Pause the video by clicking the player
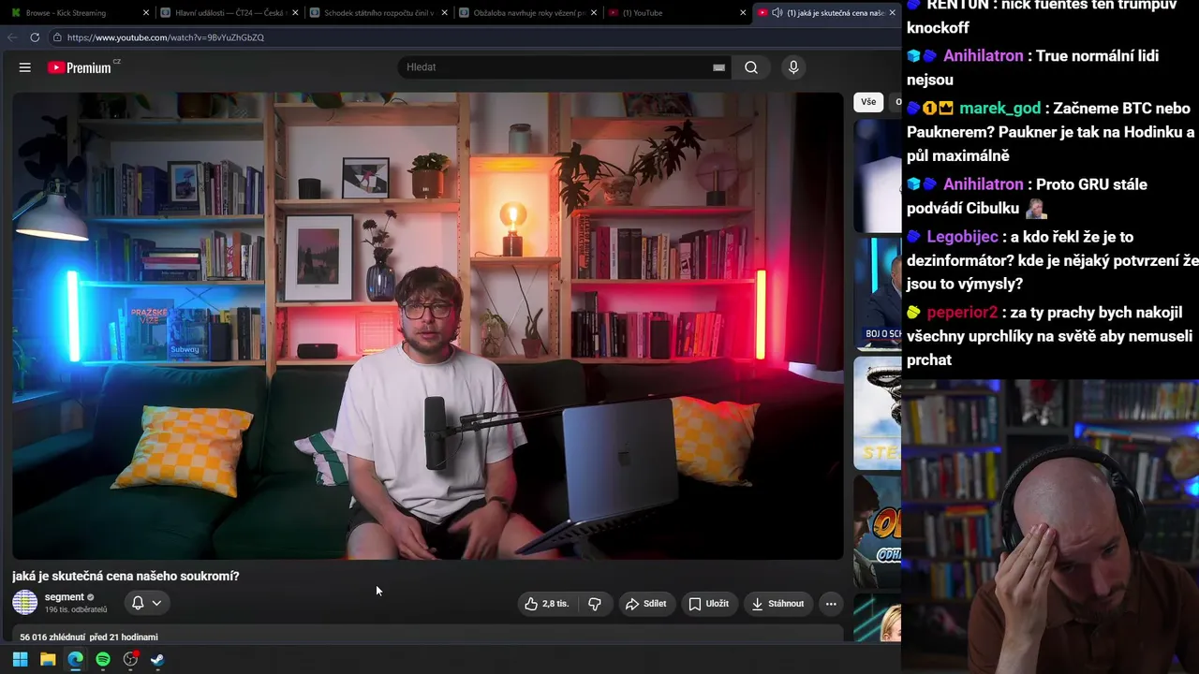This screenshot has height=674, width=1199. [428, 326]
